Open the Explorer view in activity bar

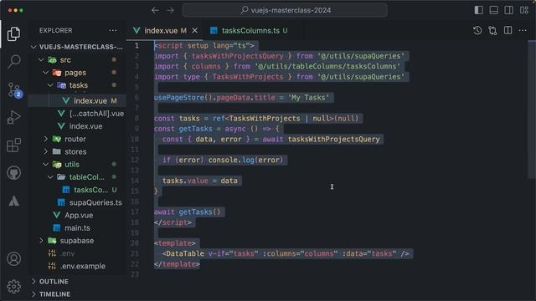click(13, 33)
